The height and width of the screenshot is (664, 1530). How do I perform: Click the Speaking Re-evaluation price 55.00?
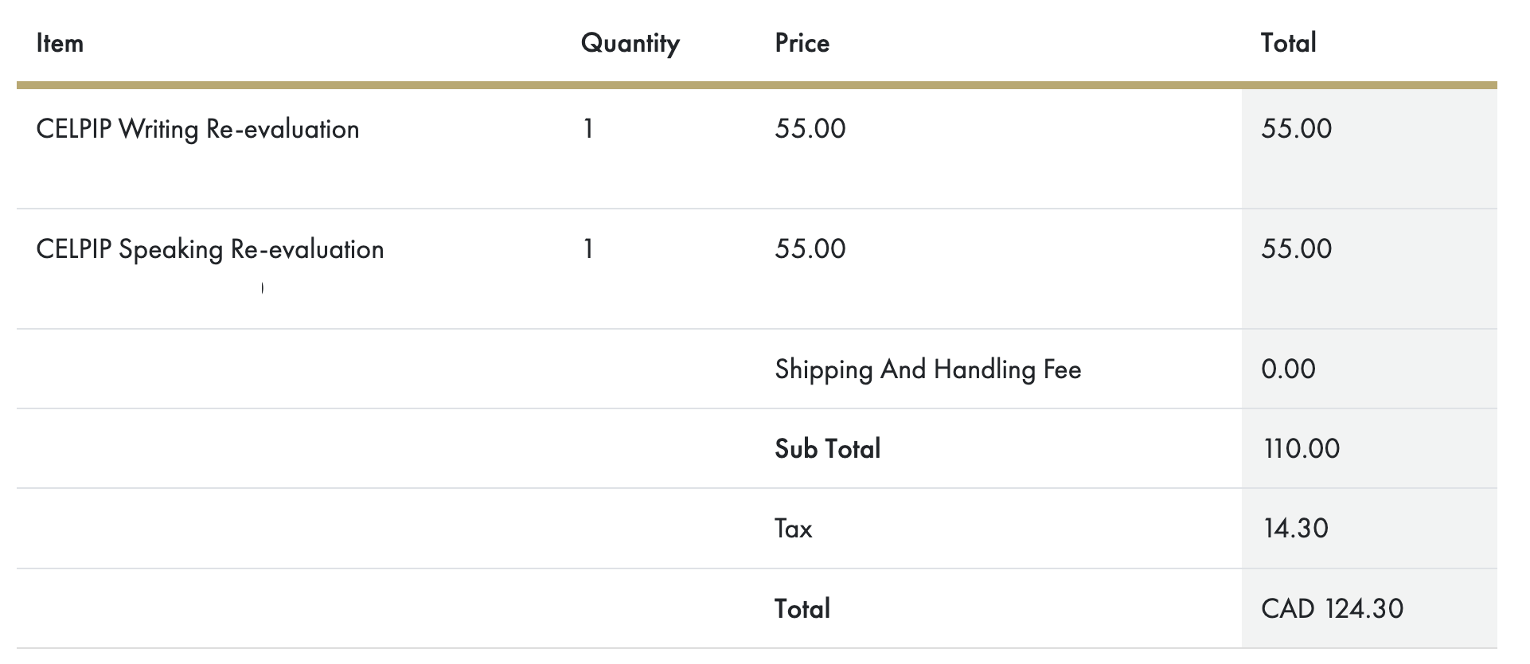[810, 249]
